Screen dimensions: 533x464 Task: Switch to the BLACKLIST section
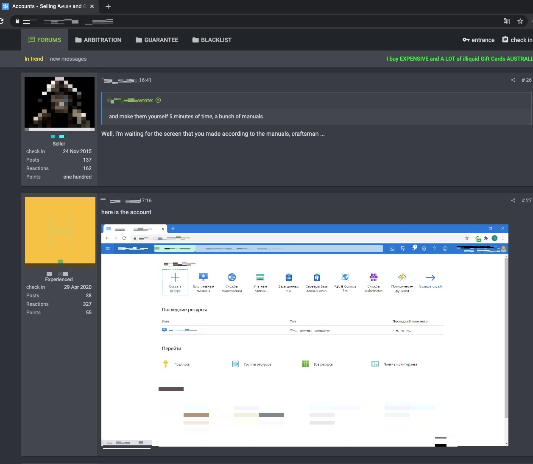coord(212,40)
